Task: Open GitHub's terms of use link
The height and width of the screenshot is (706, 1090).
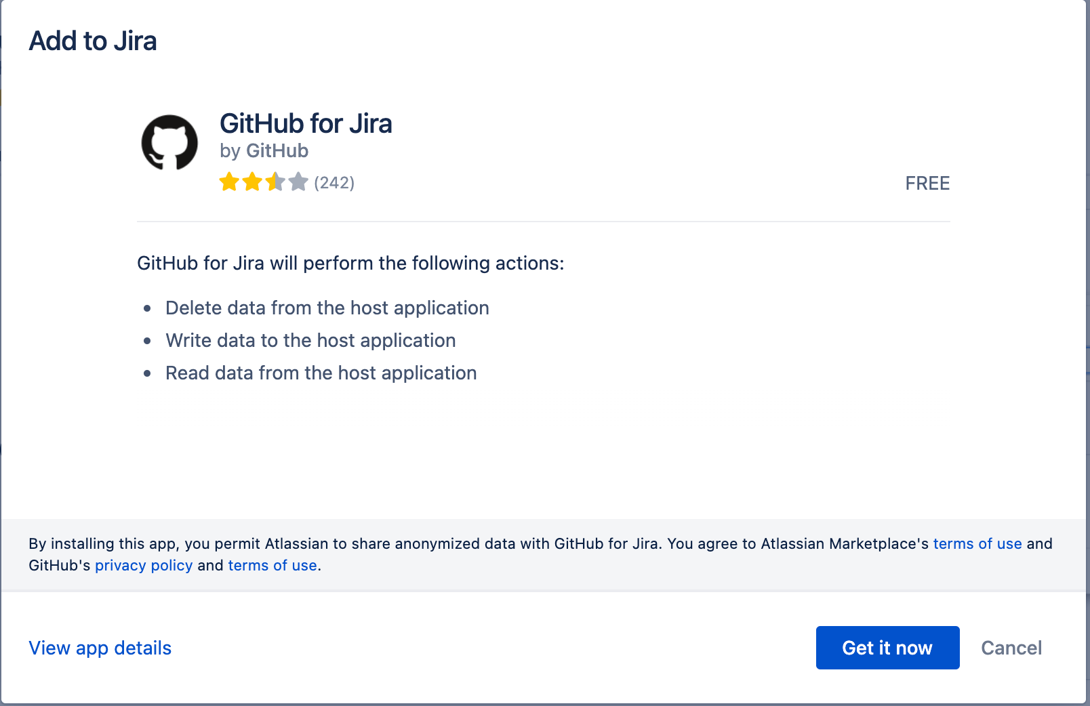Action: pyautogui.click(x=272, y=565)
